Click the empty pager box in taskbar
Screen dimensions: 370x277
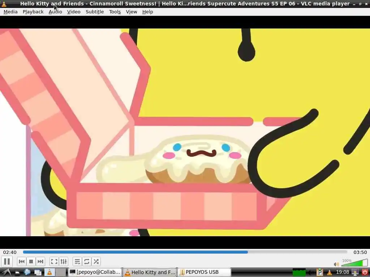click(61, 272)
